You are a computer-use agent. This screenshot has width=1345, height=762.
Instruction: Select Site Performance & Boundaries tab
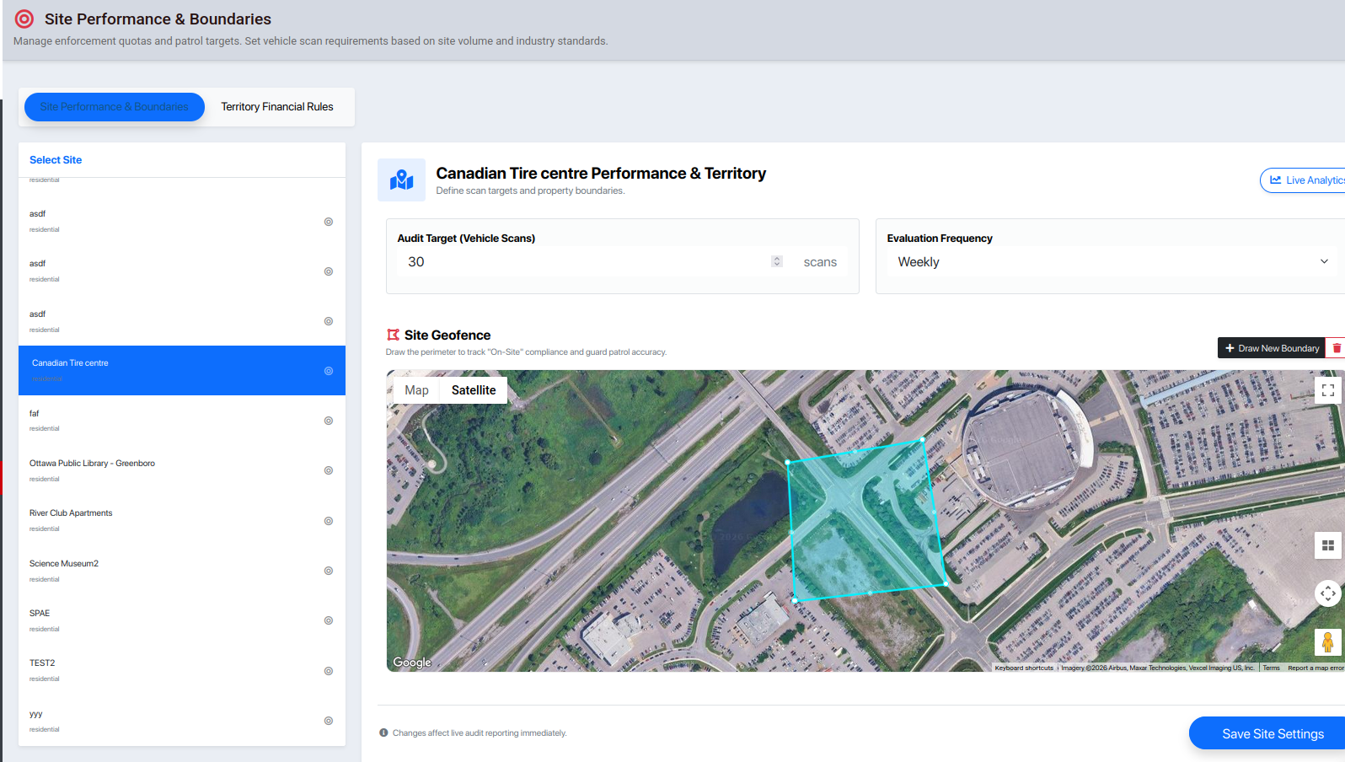coord(115,107)
